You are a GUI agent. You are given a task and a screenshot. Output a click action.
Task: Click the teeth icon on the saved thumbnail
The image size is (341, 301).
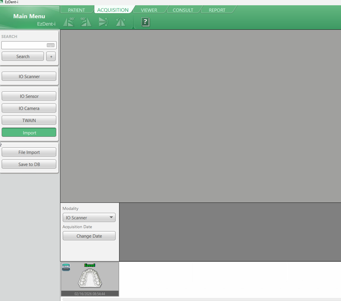click(x=66, y=267)
